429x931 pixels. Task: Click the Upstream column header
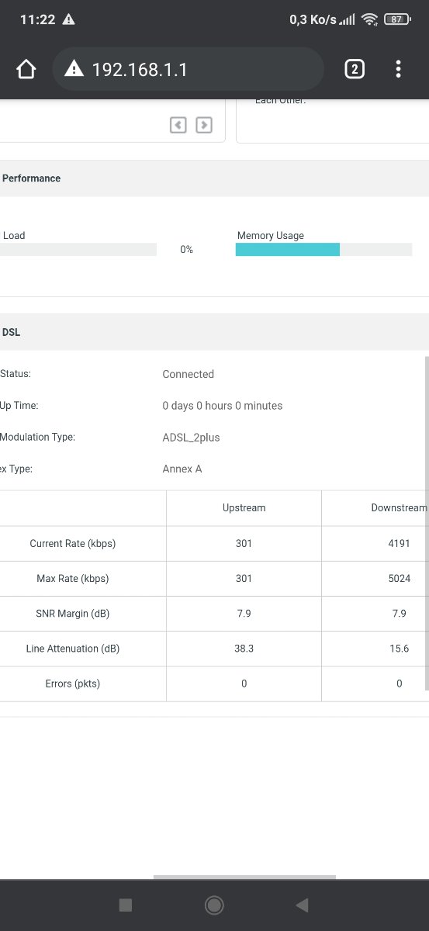click(x=244, y=508)
